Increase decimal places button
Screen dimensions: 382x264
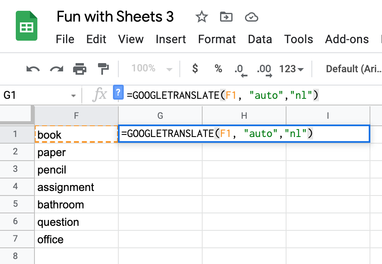(x=264, y=69)
